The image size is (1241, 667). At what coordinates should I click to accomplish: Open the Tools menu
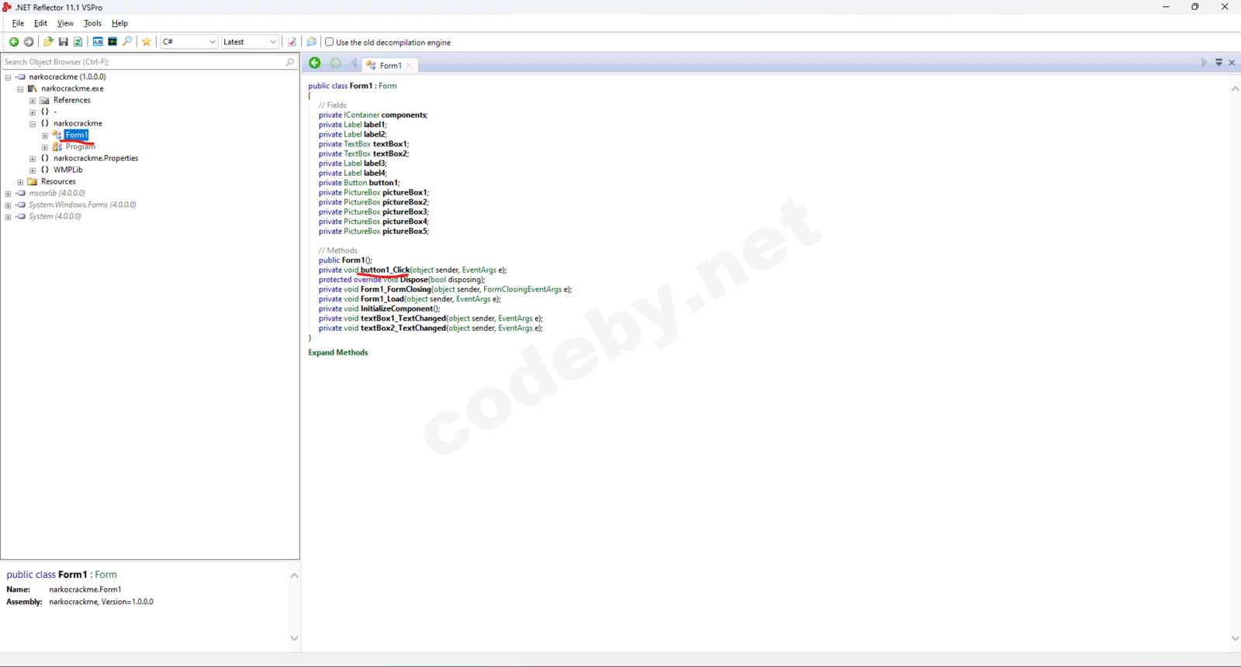click(92, 23)
